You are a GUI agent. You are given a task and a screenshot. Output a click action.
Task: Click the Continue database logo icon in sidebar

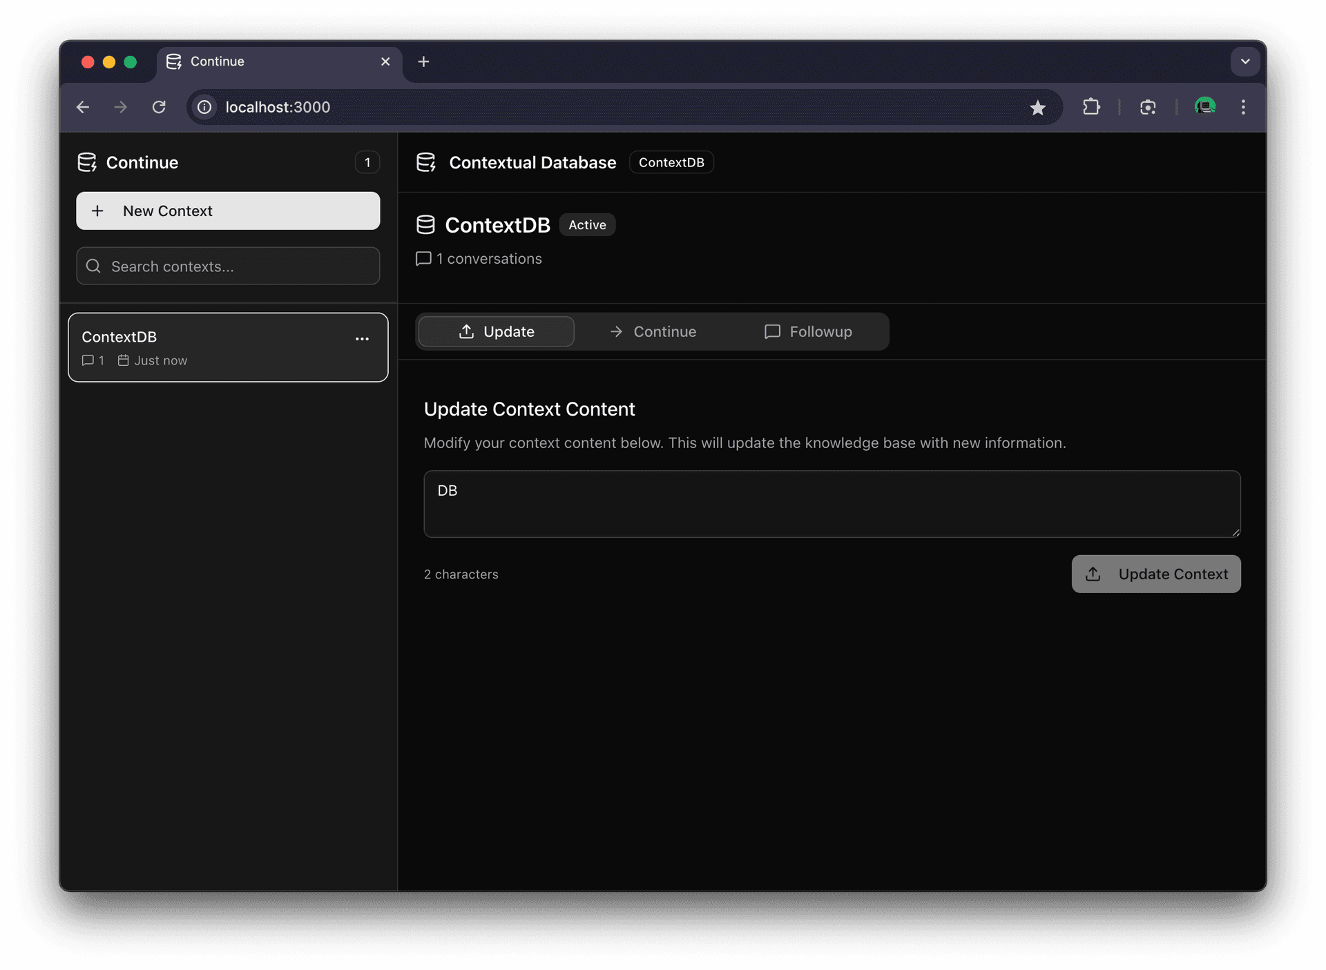click(87, 163)
